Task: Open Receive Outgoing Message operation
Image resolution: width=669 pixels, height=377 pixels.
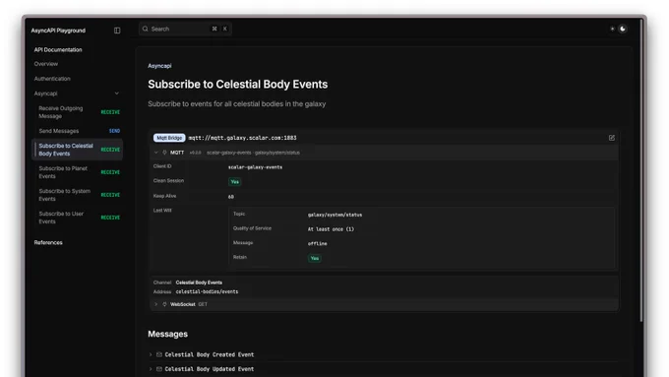Action: 78,112
